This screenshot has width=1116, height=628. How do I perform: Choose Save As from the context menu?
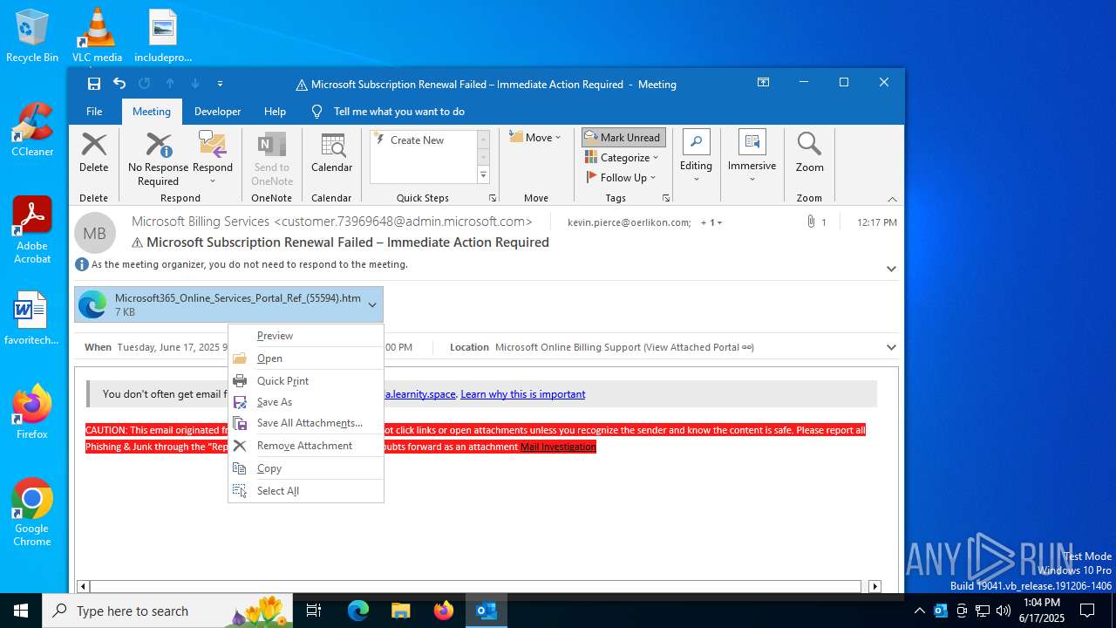click(306, 402)
